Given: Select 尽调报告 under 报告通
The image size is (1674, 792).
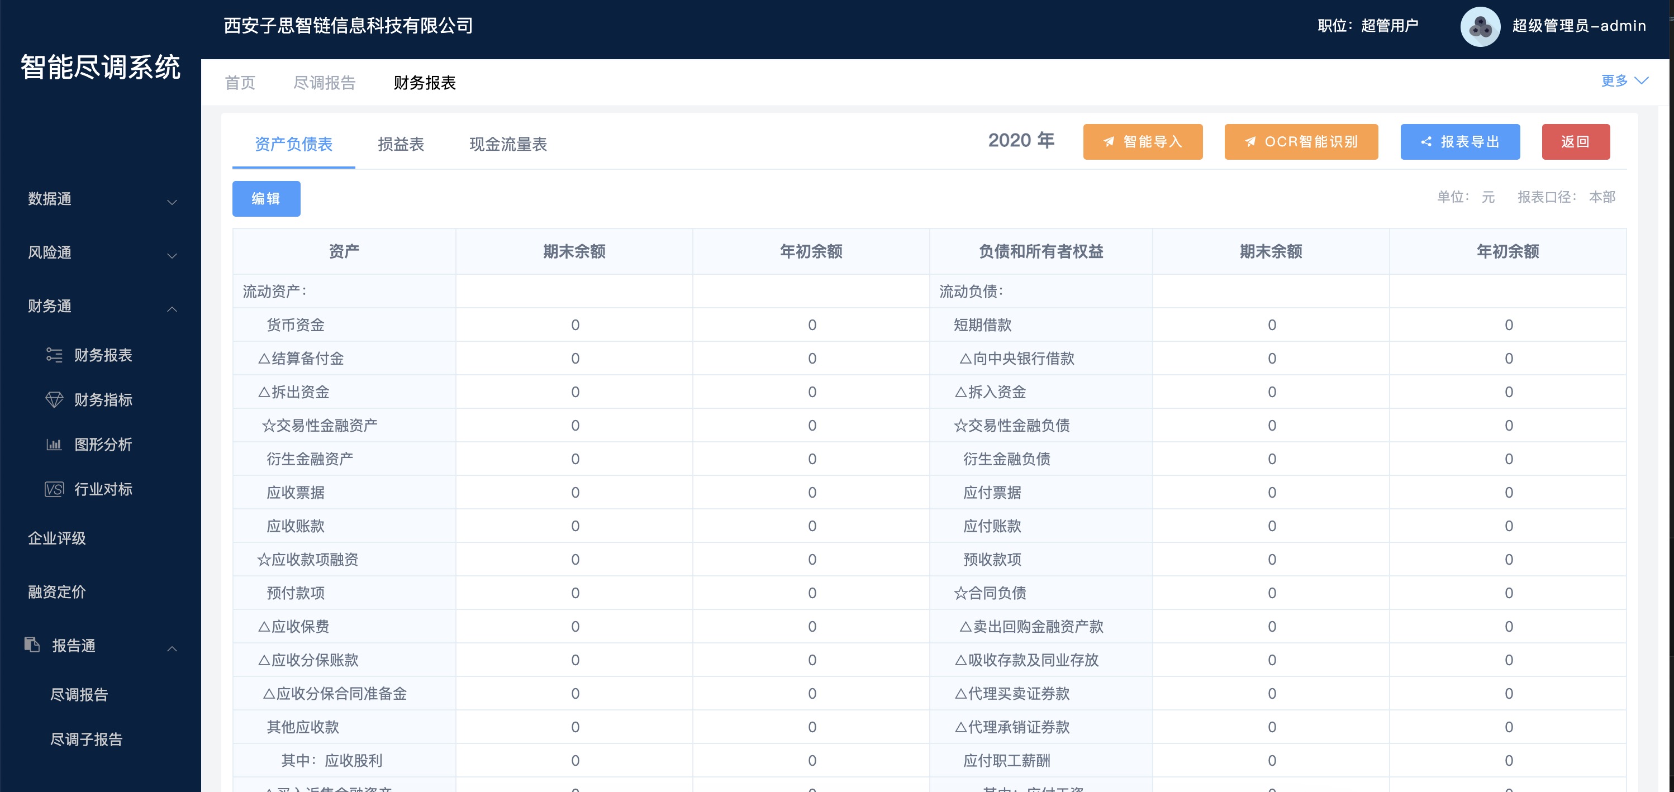Looking at the screenshot, I should coord(79,695).
